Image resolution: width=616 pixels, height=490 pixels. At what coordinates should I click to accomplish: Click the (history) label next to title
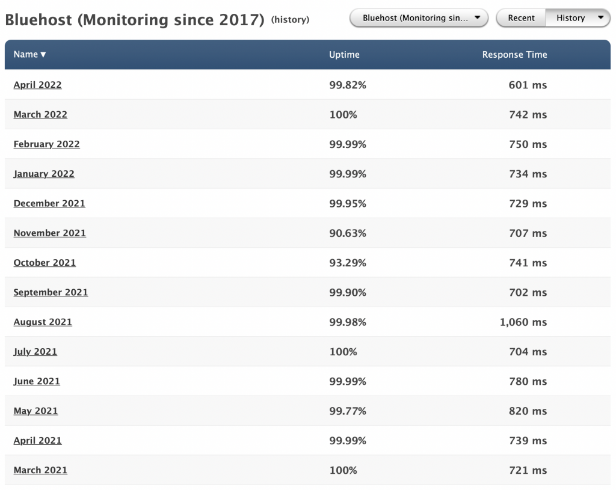[291, 20]
